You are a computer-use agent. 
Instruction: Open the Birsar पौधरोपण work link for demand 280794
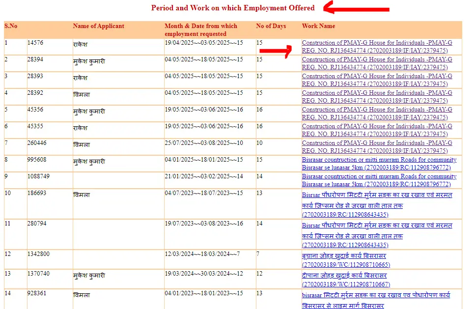(377, 235)
